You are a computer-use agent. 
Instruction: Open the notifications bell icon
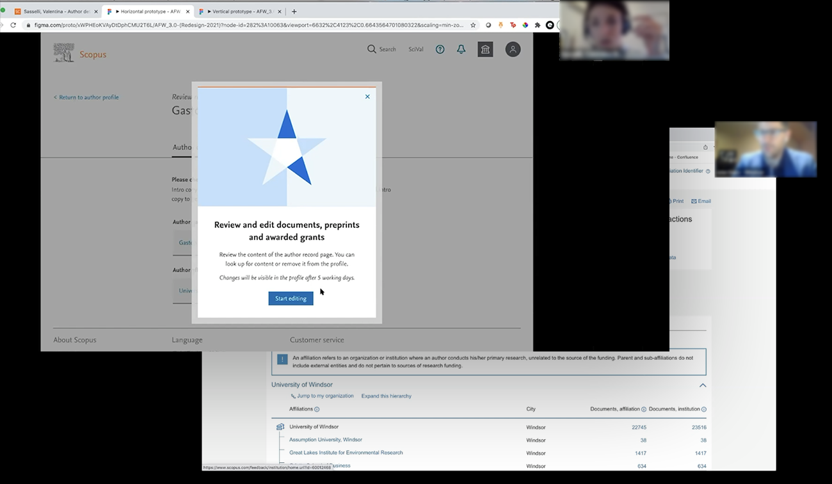pos(461,49)
